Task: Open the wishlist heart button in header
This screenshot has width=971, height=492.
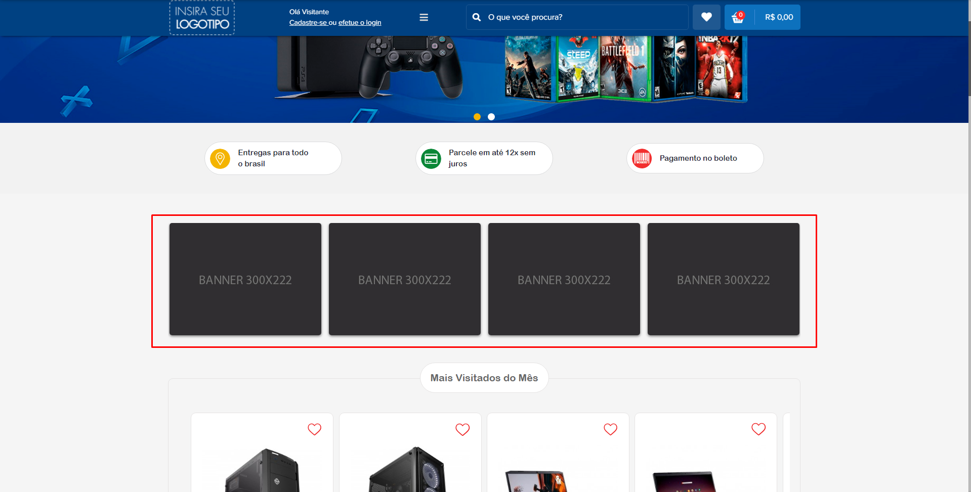Action: click(706, 17)
